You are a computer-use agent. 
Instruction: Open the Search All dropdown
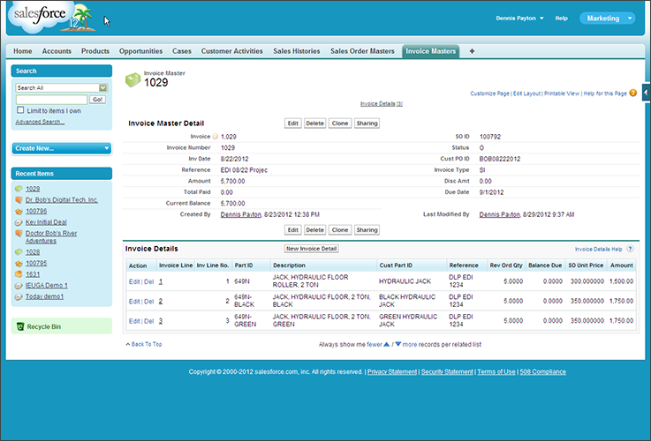pos(62,88)
